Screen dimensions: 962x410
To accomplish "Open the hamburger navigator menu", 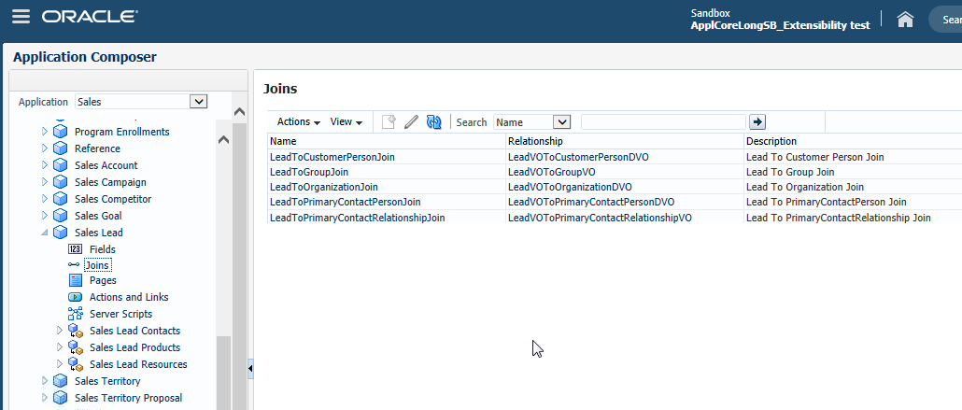I will coord(21,17).
